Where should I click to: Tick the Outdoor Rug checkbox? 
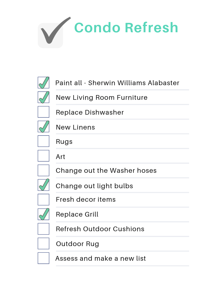point(43,244)
